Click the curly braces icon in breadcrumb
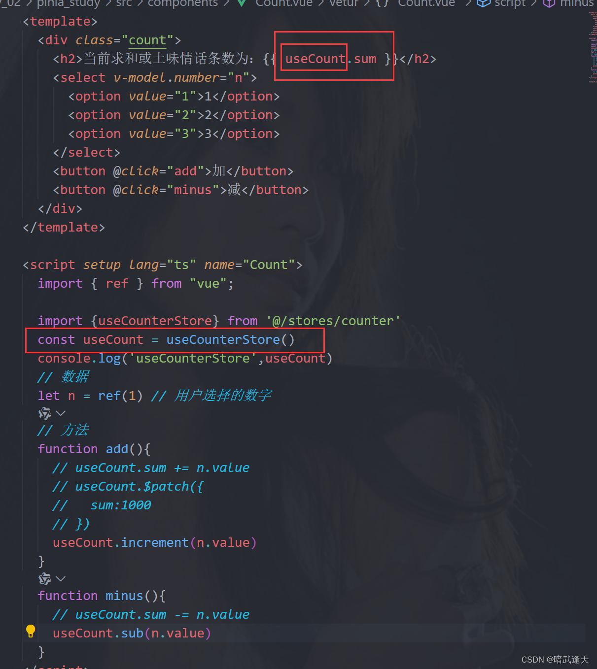Image resolution: width=597 pixels, height=669 pixels. point(383,3)
